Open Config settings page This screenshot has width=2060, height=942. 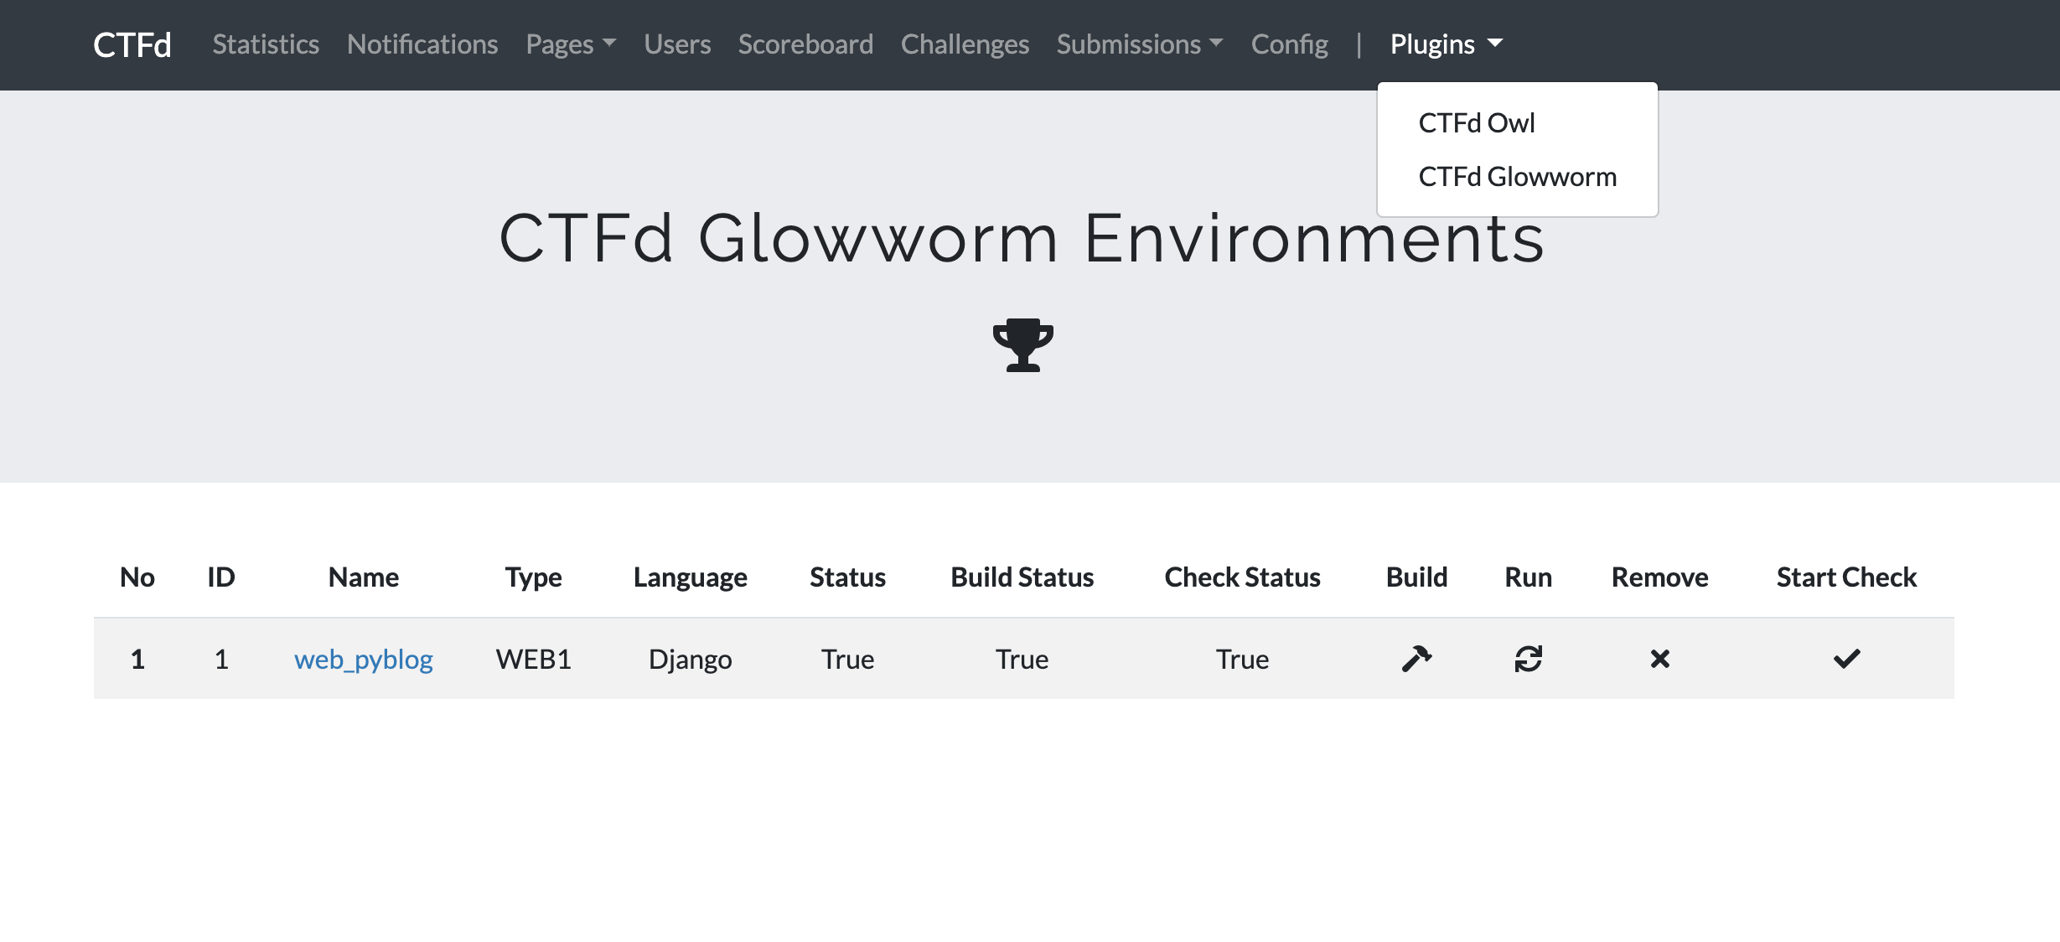coord(1289,44)
